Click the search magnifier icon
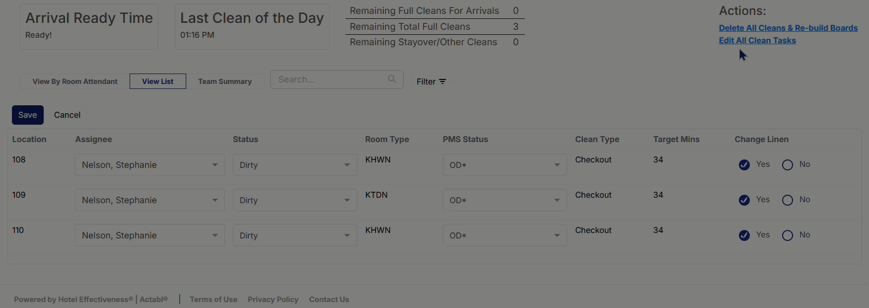The height and width of the screenshot is (308, 869). pos(392,79)
